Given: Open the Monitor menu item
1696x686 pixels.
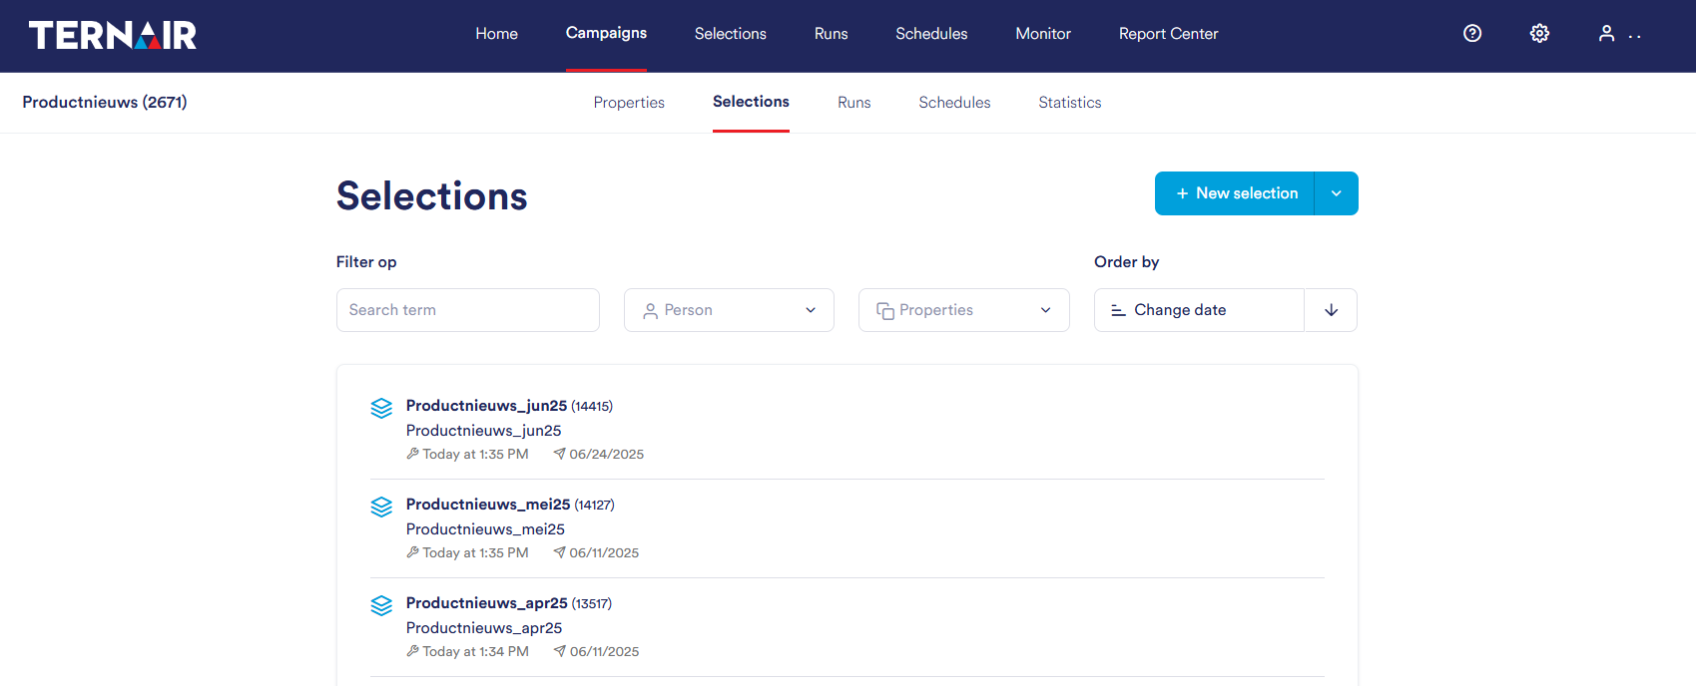Looking at the screenshot, I should pos(1043,34).
